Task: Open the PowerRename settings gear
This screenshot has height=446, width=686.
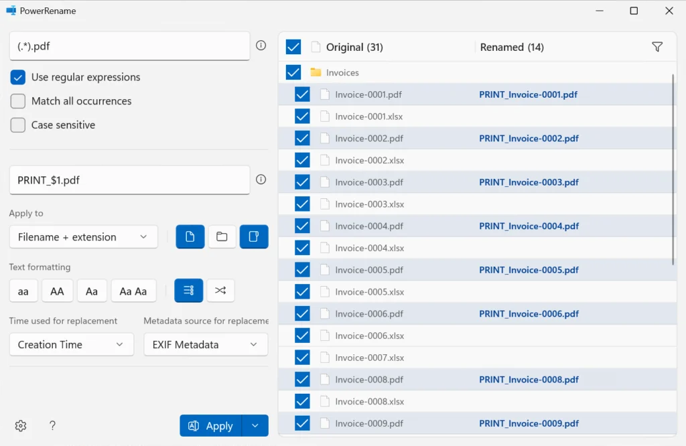Action: [21, 425]
